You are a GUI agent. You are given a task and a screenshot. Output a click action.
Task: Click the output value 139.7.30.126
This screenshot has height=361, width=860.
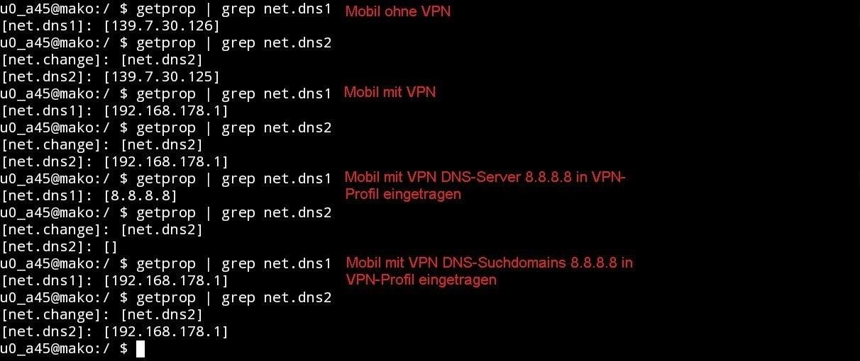pos(162,26)
